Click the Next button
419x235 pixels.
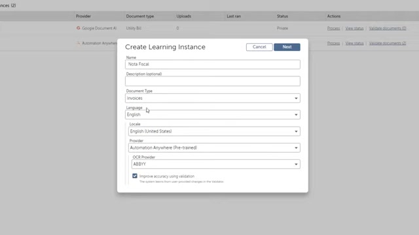pyautogui.click(x=287, y=47)
